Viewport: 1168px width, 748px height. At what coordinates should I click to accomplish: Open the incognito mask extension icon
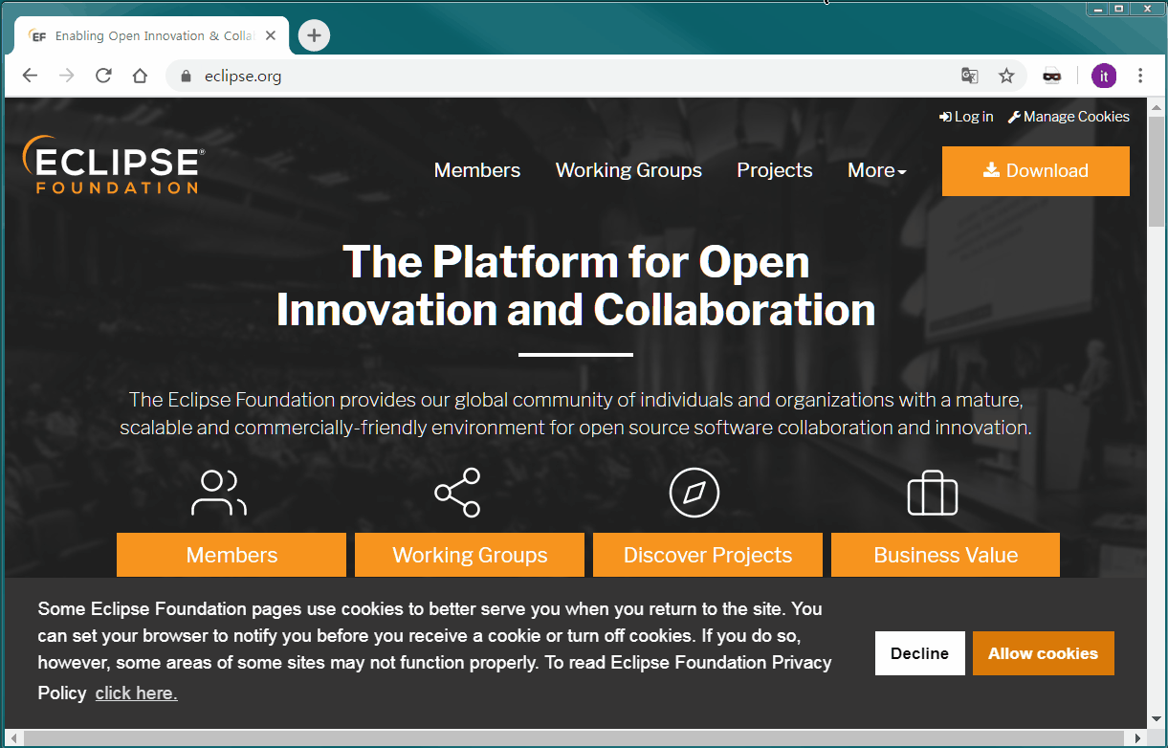point(1052,76)
